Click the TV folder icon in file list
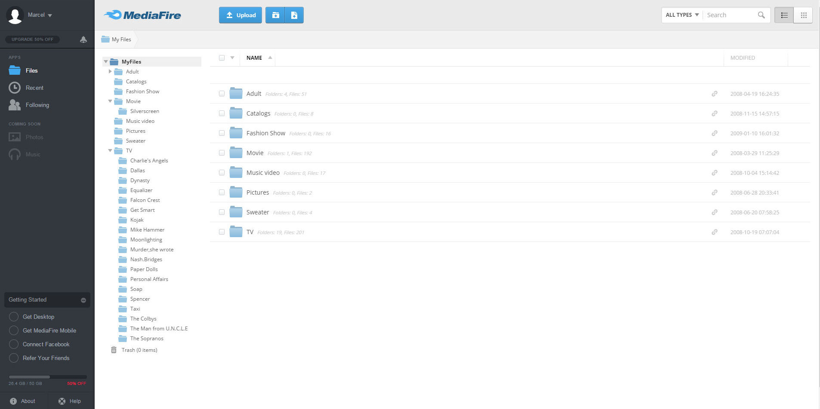The image size is (820, 409). coord(236,232)
